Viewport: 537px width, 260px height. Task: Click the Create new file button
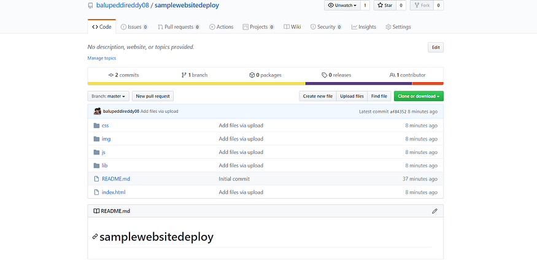318,96
